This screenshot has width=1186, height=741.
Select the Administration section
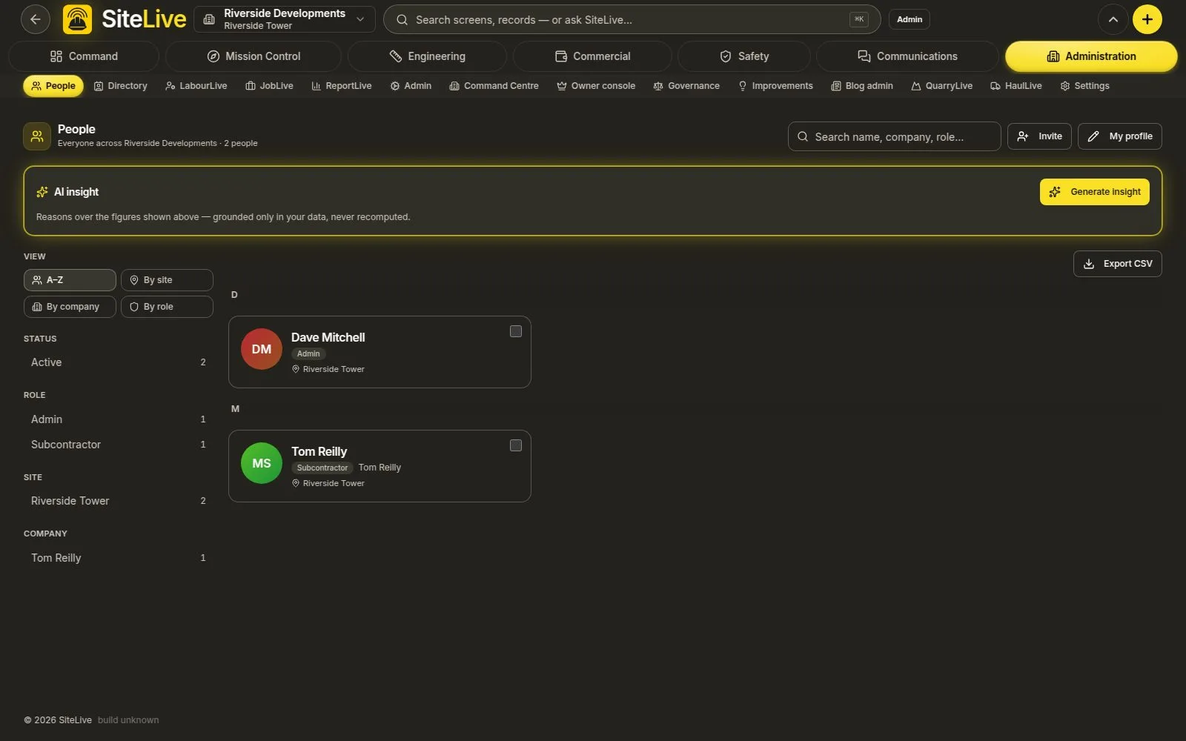(x=1091, y=56)
